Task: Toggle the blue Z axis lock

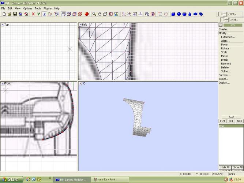Action: coord(44,14)
